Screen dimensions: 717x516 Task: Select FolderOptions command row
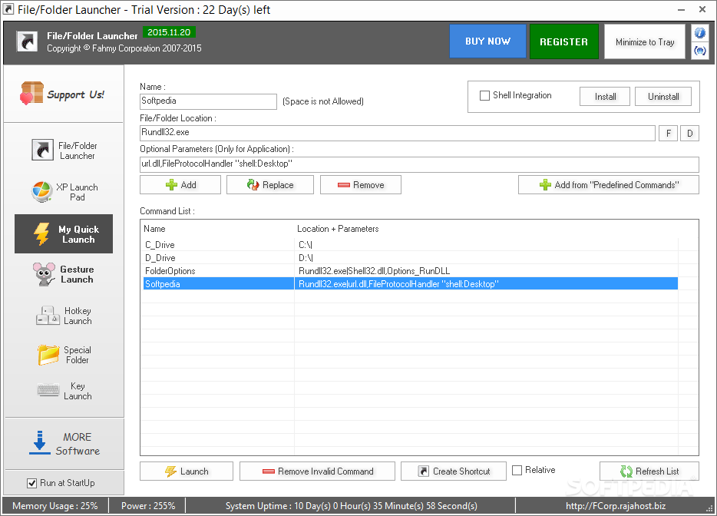(x=411, y=271)
